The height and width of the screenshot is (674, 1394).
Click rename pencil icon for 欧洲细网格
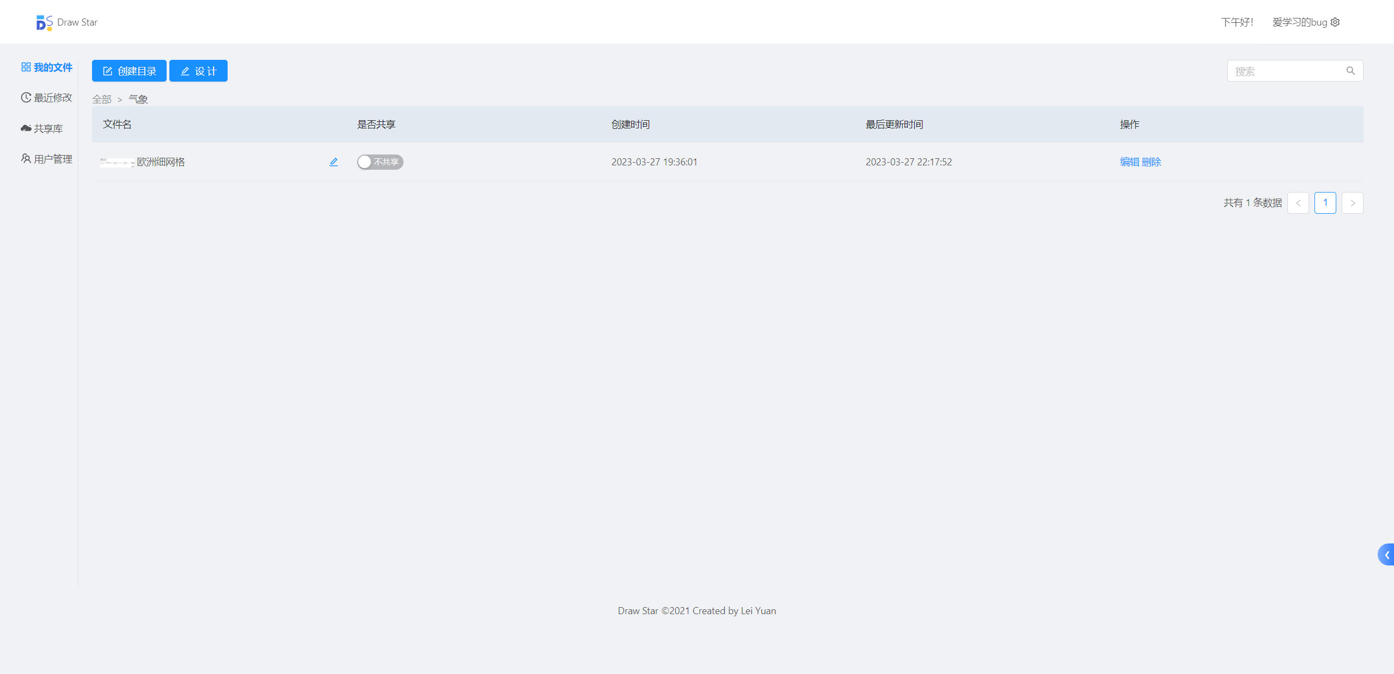334,162
